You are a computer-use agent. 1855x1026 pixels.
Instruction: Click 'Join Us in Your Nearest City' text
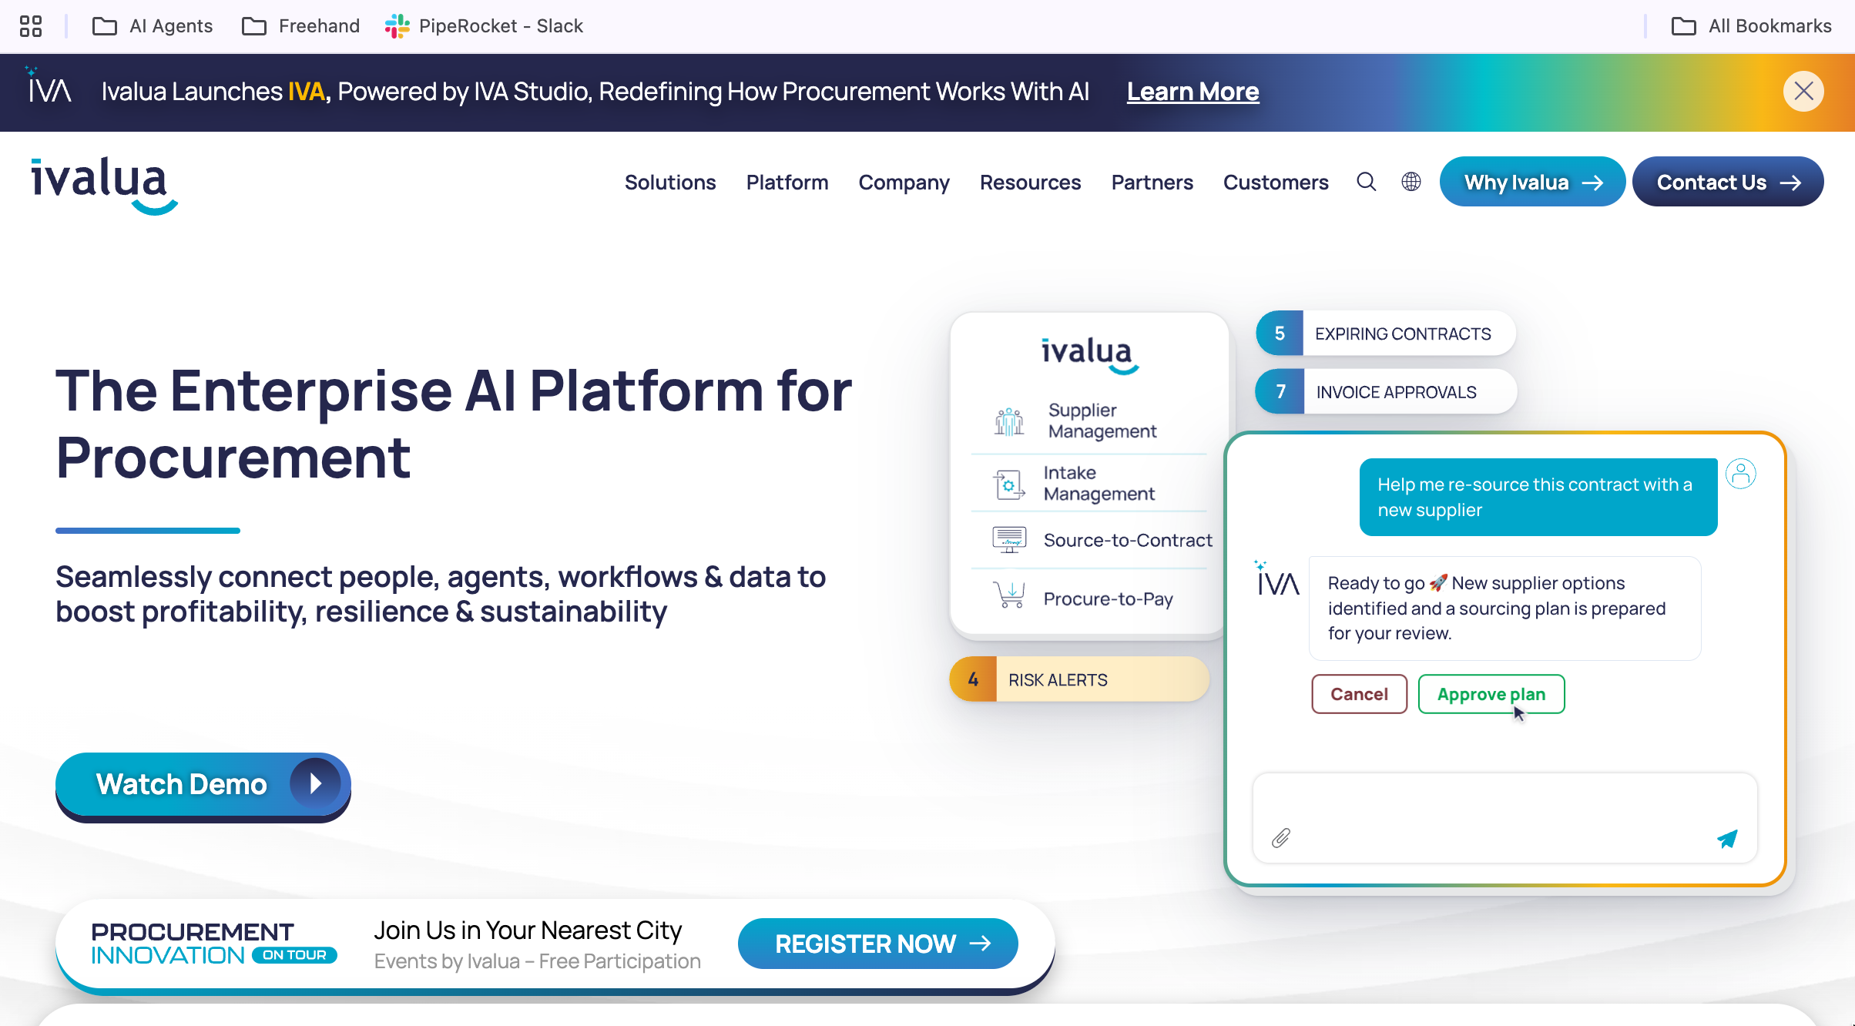[x=528, y=930]
